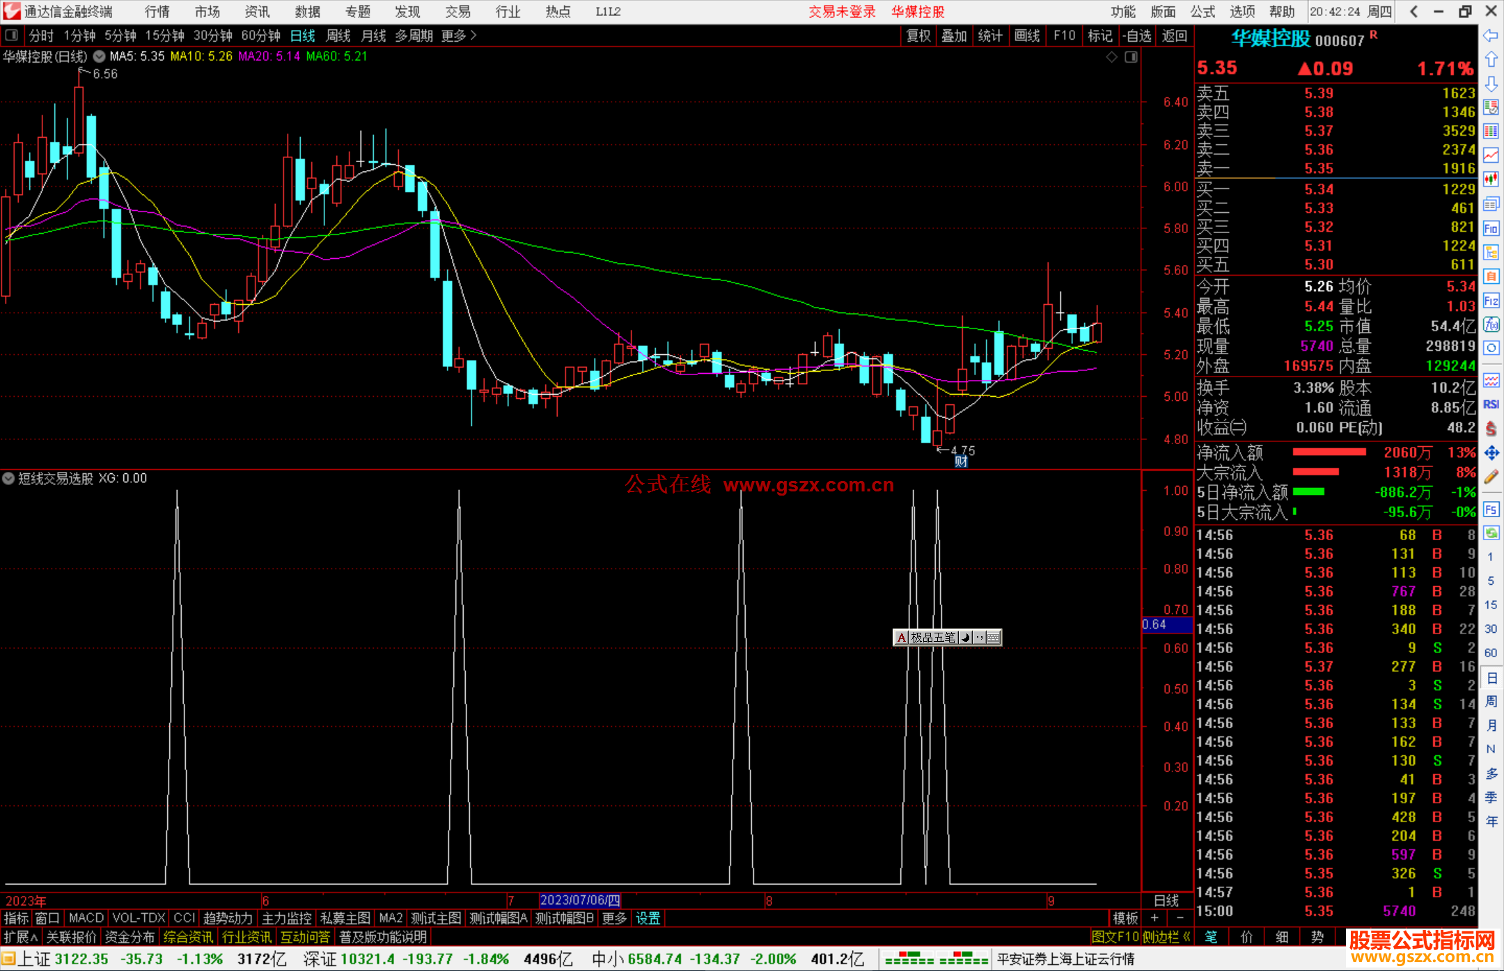Click the candlestick chart icon in sidebar
Image resolution: width=1504 pixels, height=971 pixels.
[x=1491, y=179]
